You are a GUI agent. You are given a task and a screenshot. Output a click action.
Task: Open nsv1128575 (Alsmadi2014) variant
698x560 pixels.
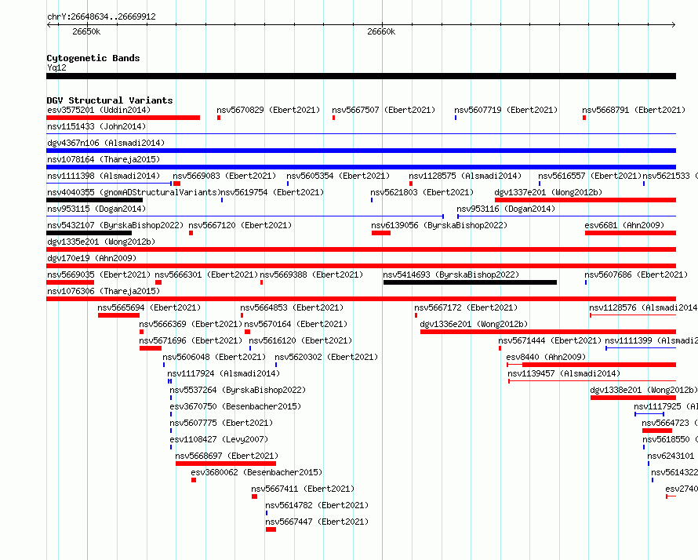point(465,176)
